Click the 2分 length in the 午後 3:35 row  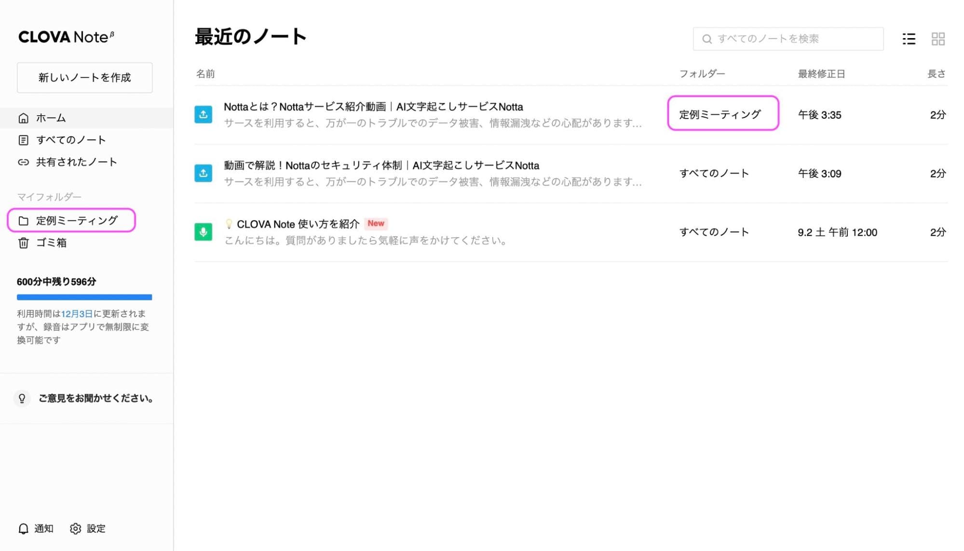[x=938, y=115]
